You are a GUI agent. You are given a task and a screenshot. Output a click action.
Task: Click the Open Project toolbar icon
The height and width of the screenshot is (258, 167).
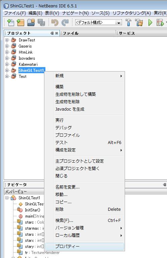[x=31, y=23]
